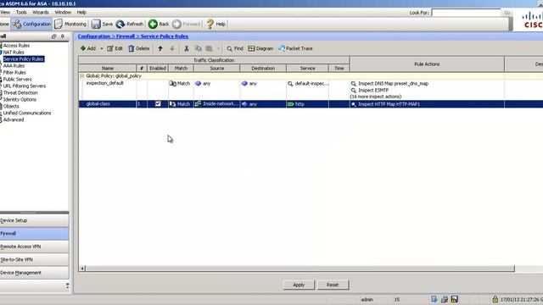Viewport: 543px width, 305px height.
Task: Open the View menu
Action: click(5, 12)
